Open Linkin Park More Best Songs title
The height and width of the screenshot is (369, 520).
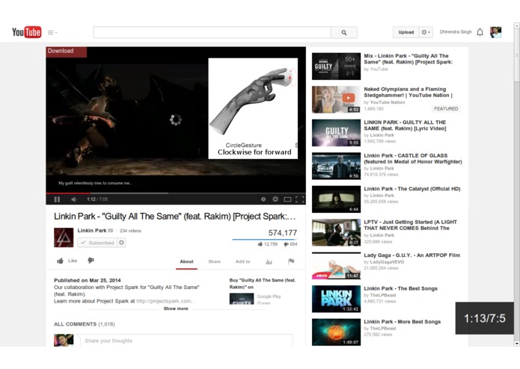tap(403, 322)
